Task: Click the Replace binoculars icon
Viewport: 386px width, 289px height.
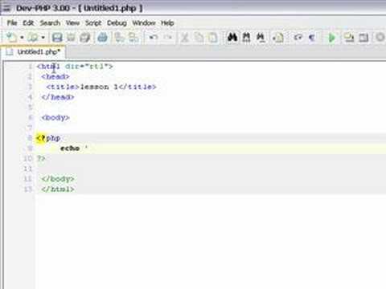Action: coord(261,37)
